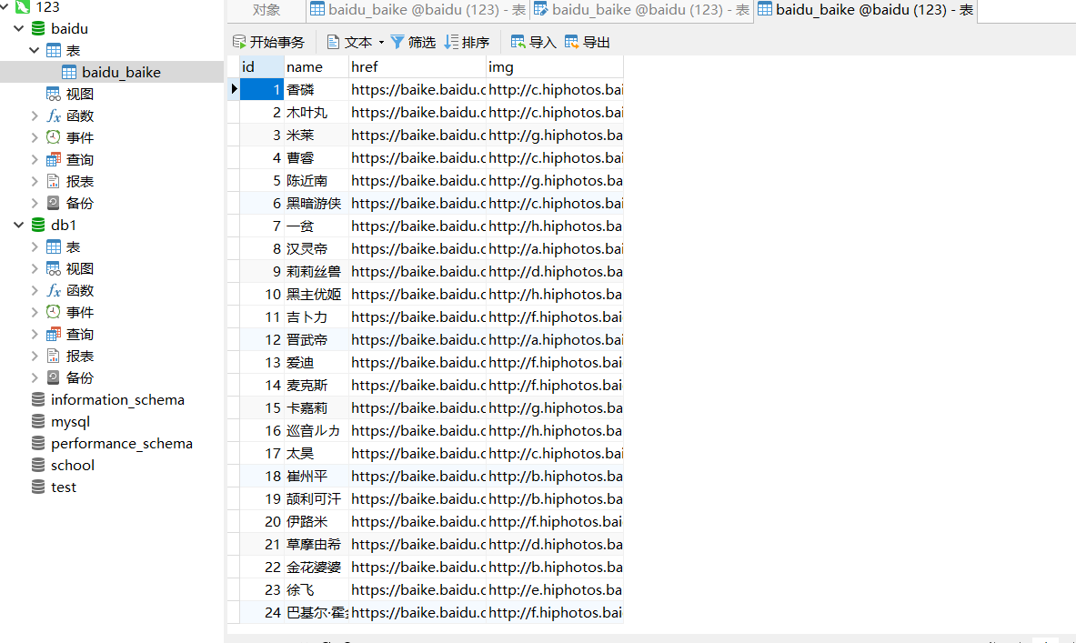This screenshot has height=643, width=1076.
Task: Expand the Tables (表) node under db1
Action: 35,247
